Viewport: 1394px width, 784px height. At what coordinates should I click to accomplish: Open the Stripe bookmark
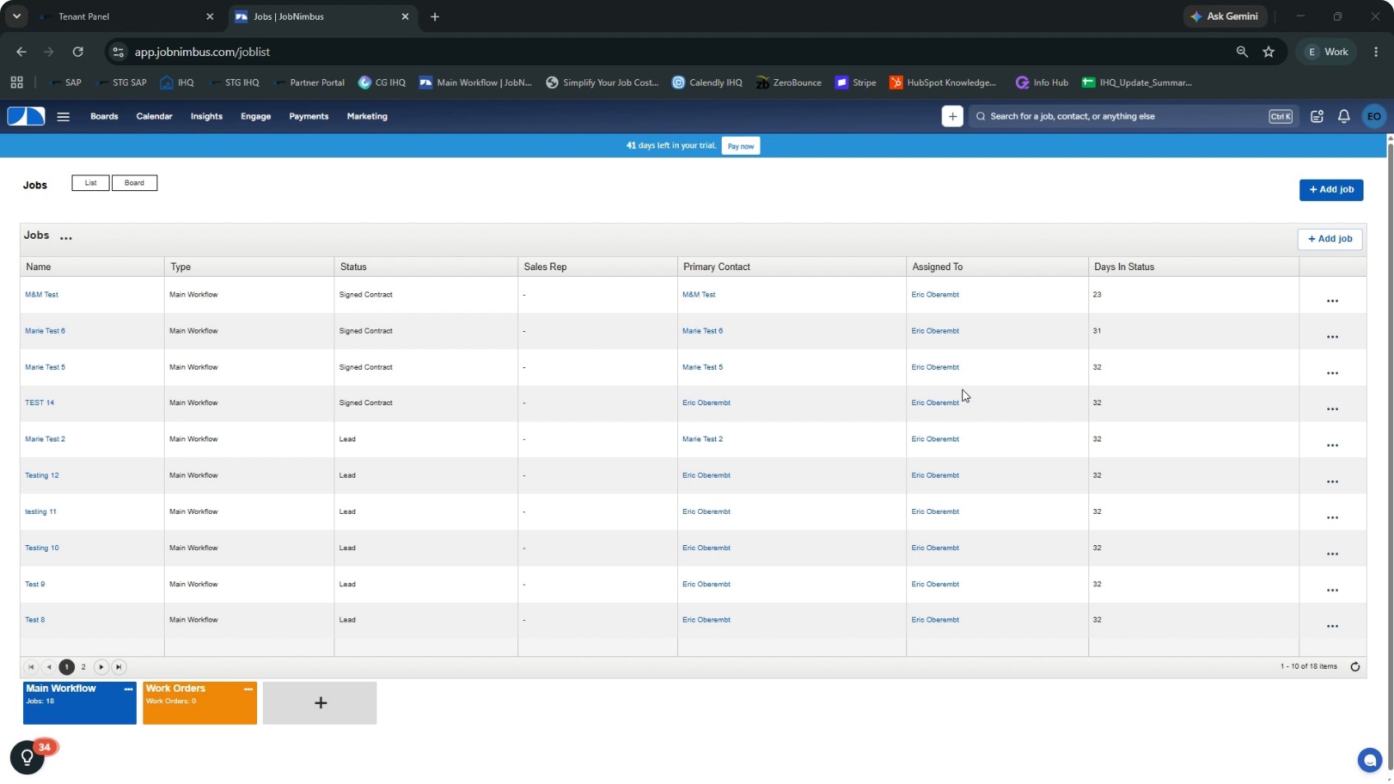[855, 82]
